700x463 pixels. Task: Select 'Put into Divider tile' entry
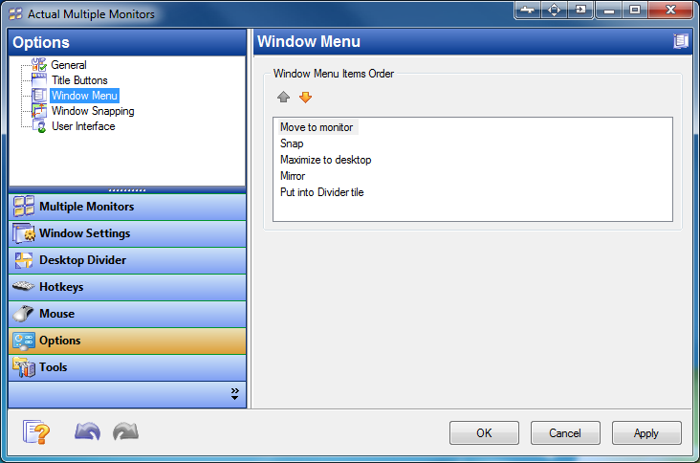(321, 192)
